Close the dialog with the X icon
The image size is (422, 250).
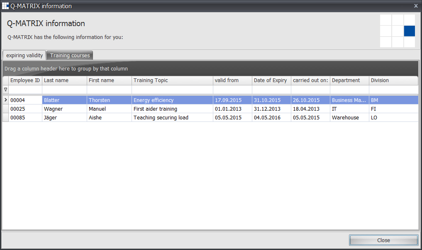tap(416, 6)
